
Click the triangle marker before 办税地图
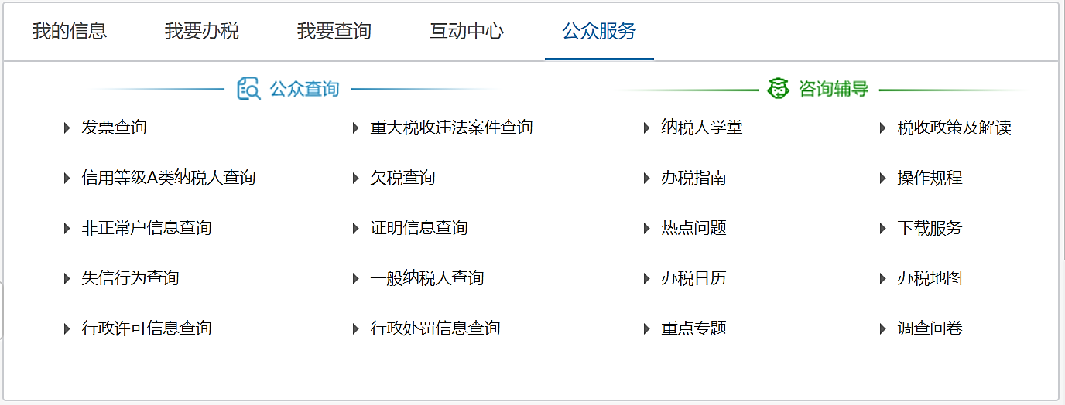[882, 279]
